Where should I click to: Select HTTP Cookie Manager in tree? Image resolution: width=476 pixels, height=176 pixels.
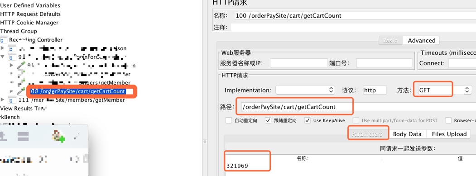[x=29, y=23]
